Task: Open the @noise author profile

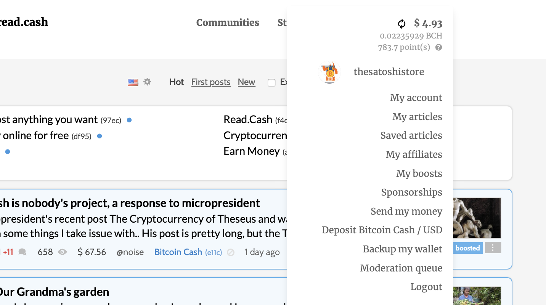Action: [130, 252]
